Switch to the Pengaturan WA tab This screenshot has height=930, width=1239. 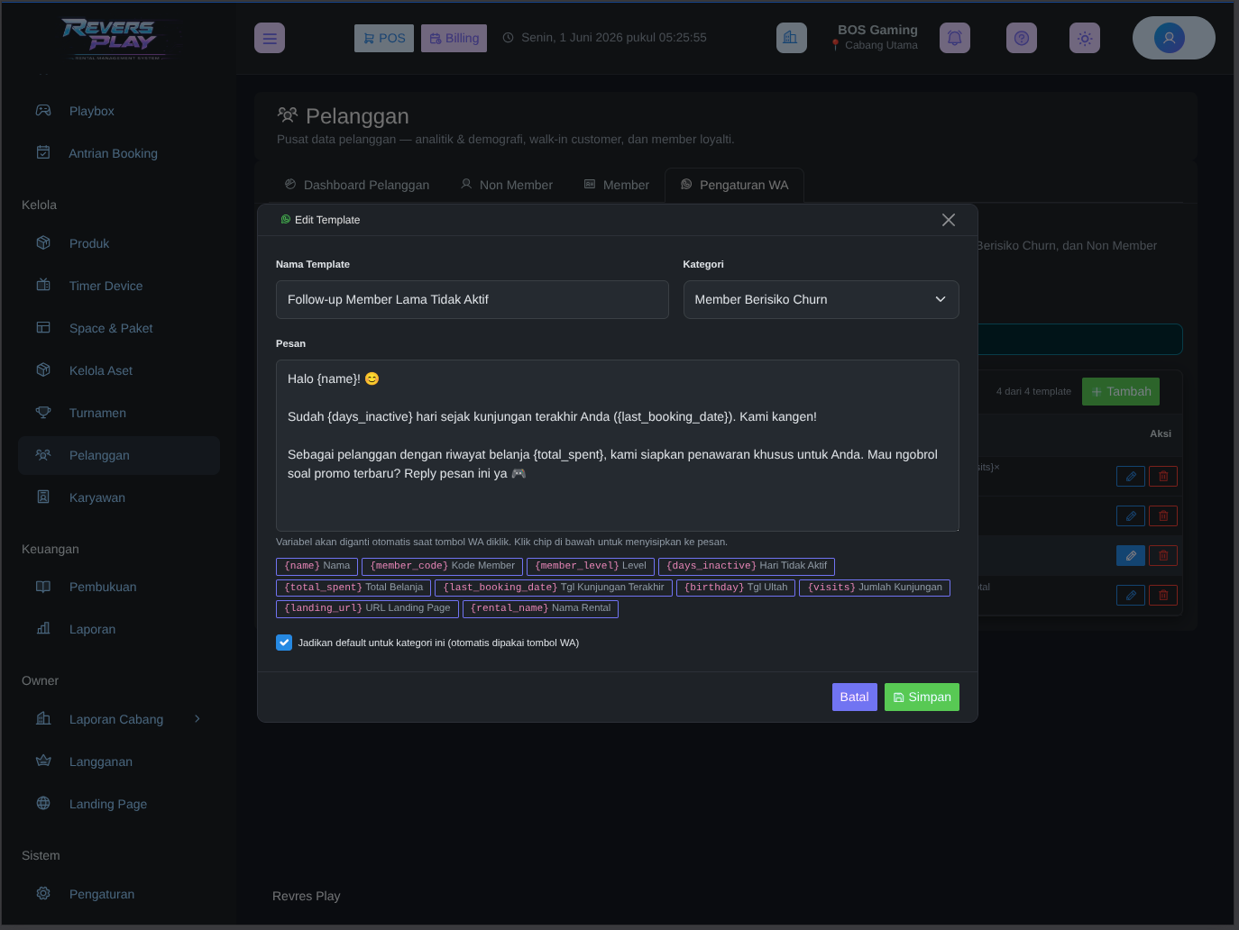pos(734,185)
